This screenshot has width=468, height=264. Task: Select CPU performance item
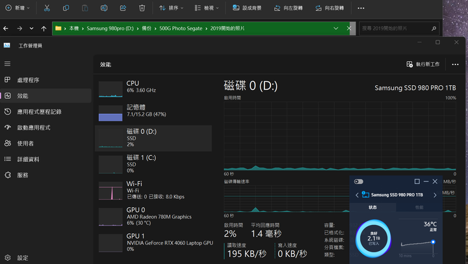tap(153, 89)
